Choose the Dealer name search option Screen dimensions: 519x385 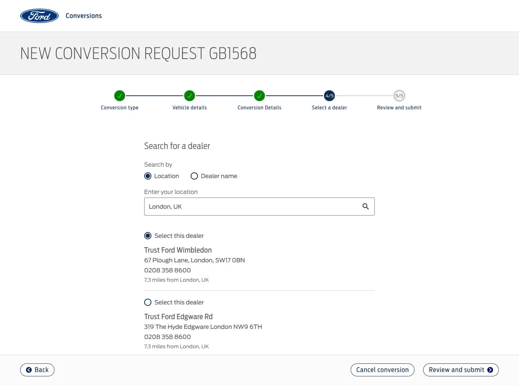pos(194,176)
